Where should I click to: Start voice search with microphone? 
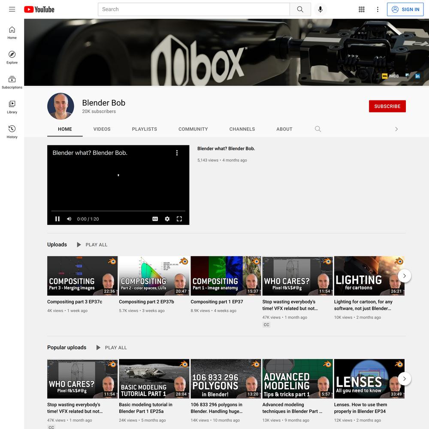coord(320,9)
